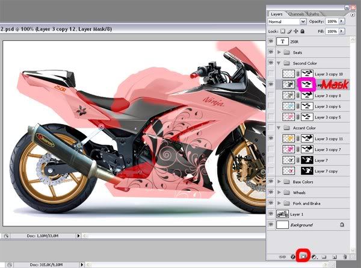The height and width of the screenshot is (268, 361).
Task: Toggle visibility of the Background layer
Action: 271,225
